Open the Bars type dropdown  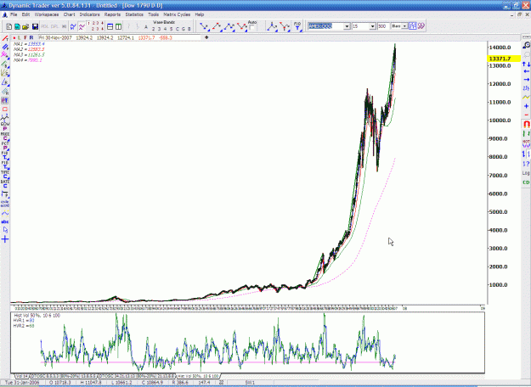(x=404, y=26)
